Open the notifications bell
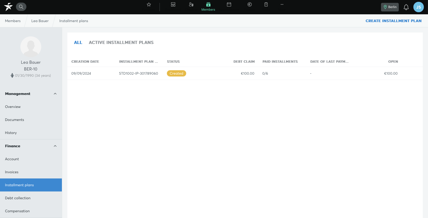428x218 pixels. pyautogui.click(x=406, y=7)
